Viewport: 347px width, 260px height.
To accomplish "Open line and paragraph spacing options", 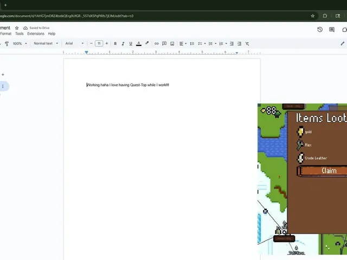I will [x=192, y=43].
